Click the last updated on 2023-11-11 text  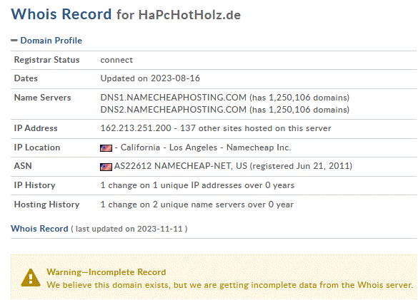[129, 229]
